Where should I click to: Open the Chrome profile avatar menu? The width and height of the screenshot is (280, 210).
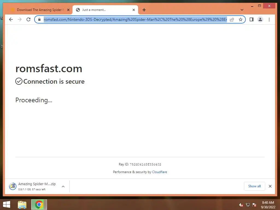coord(260,19)
